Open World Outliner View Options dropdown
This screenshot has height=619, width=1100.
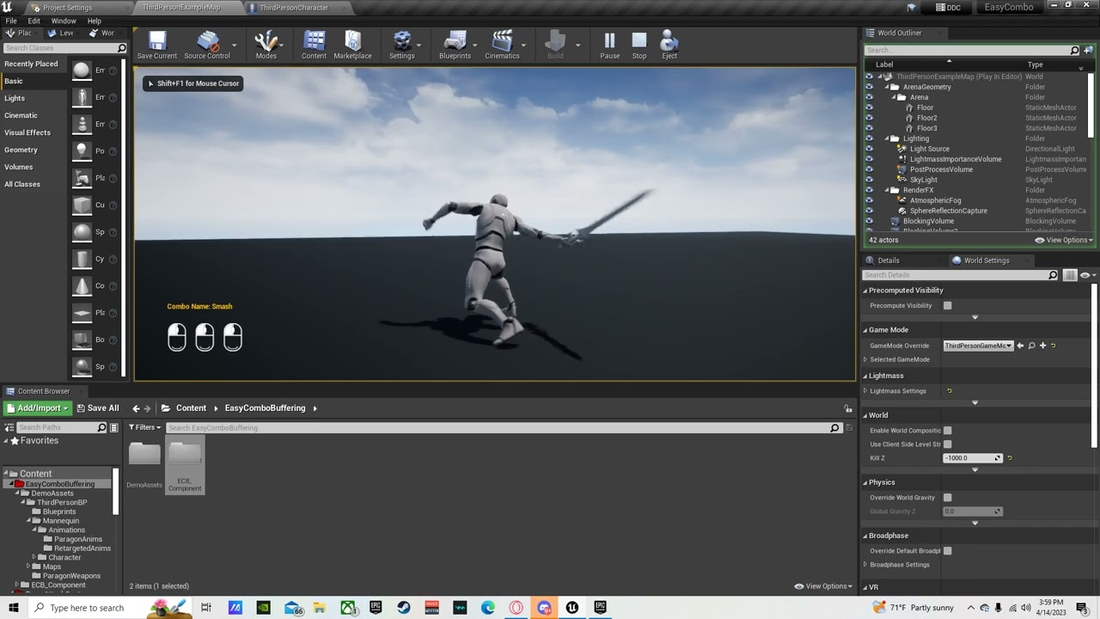[x=1064, y=240]
